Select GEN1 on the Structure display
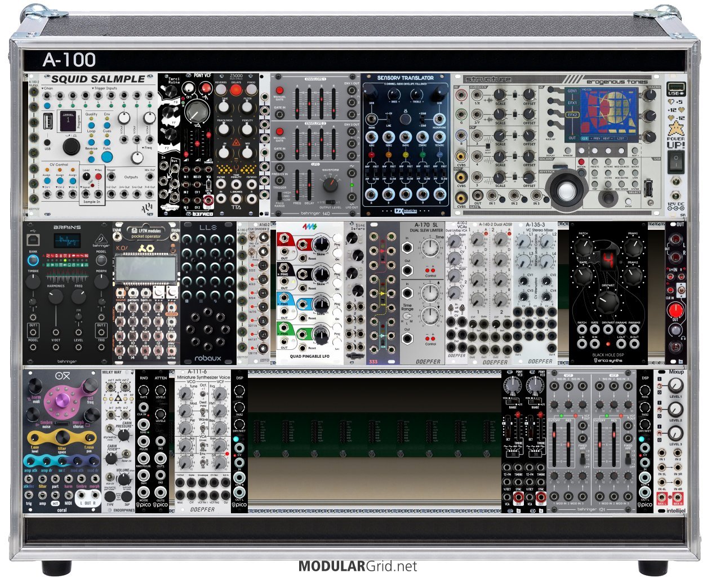Image resolution: width=716 pixels, height=578 pixels. click(572, 91)
